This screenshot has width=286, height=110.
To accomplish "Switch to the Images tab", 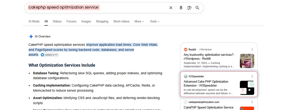I will point(86,21).
